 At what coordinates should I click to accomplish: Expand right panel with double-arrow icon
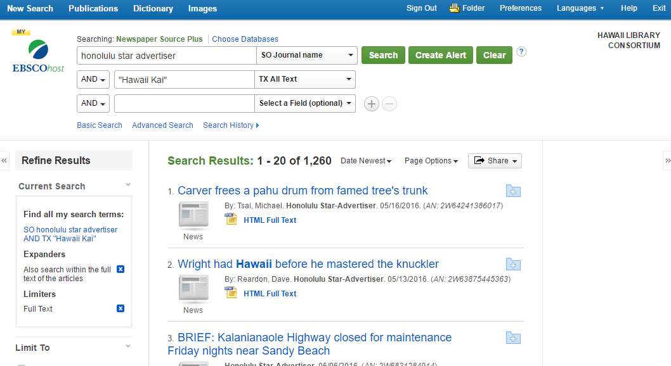pyautogui.click(x=667, y=161)
